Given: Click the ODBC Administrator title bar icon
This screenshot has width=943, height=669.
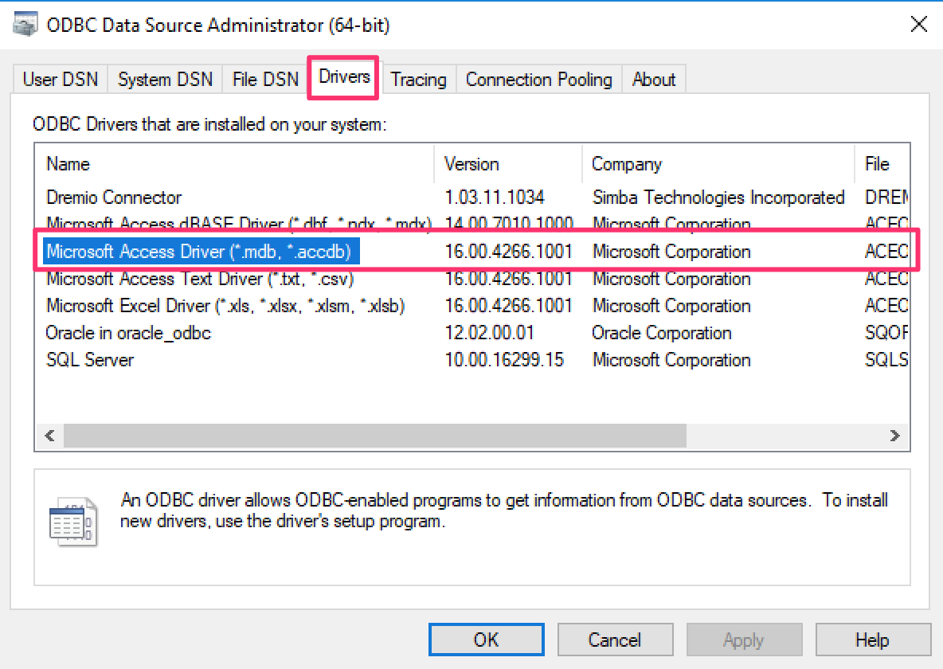Looking at the screenshot, I should pos(25,25).
